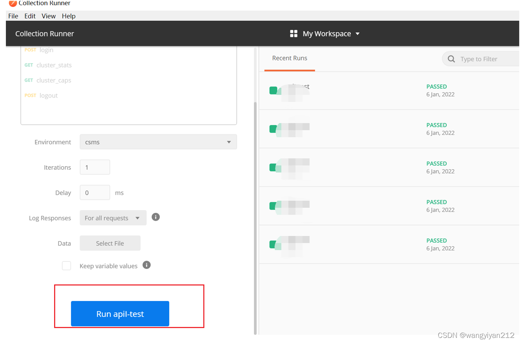Select the GET cluster_caps request
Screen dimensions: 520x343
click(48, 80)
